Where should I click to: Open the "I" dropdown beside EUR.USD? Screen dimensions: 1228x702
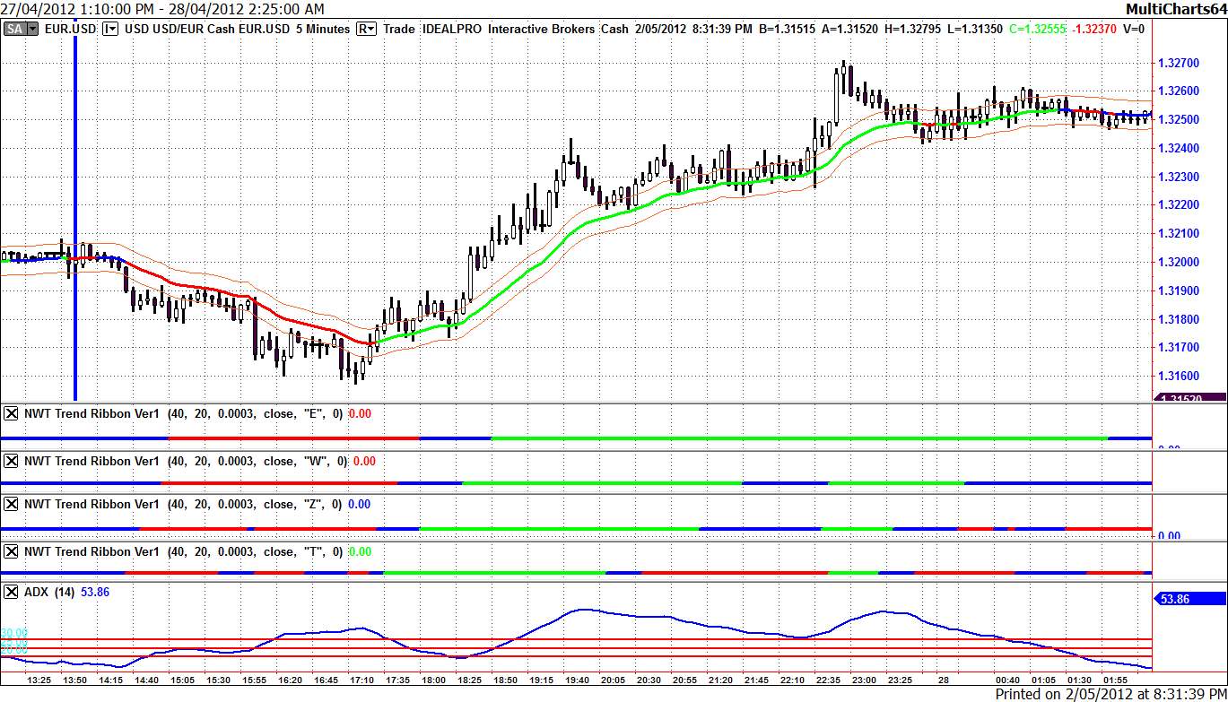(x=111, y=29)
